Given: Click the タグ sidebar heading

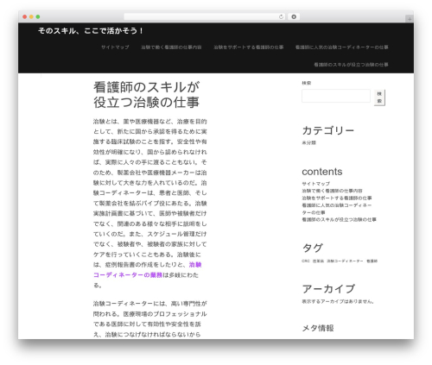Looking at the screenshot, I should [x=313, y=248].
